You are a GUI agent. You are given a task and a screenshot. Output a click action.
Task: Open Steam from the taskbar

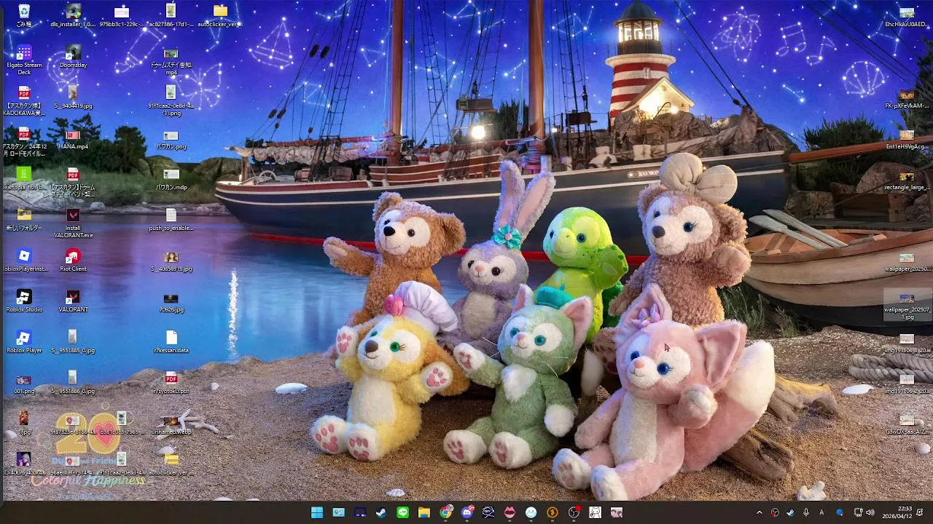coord(381,512)
